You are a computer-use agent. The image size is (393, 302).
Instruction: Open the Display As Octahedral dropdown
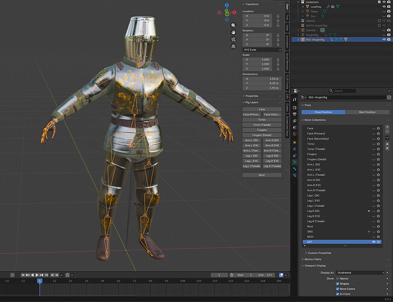(x=360, y=272)
